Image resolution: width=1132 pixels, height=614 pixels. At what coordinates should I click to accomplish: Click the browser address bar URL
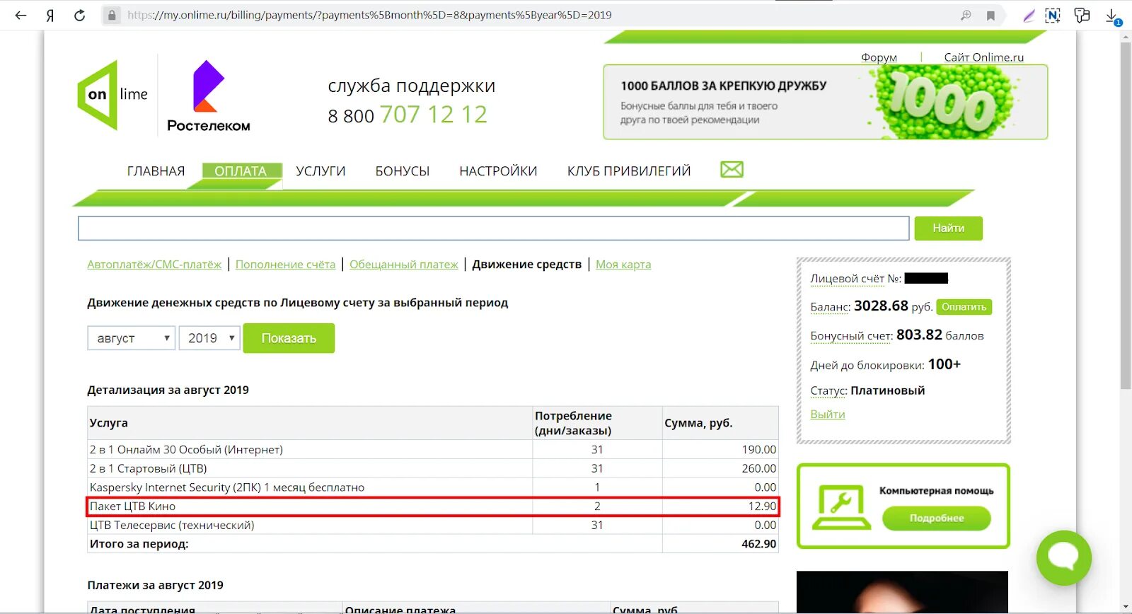[x=369, y=15]
